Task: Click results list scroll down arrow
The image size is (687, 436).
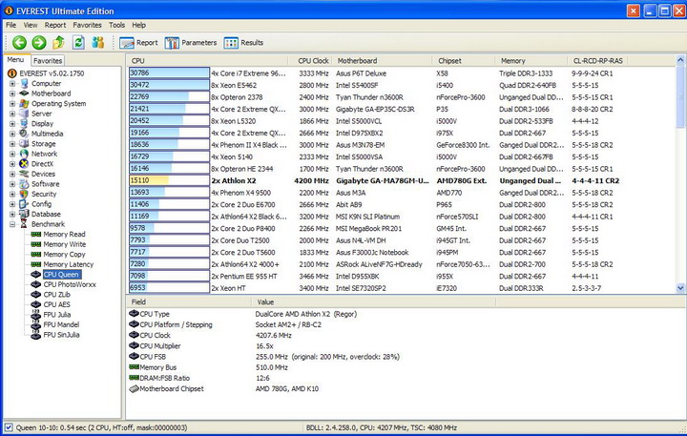Action: pyautogui.click(x=680, y=288)
